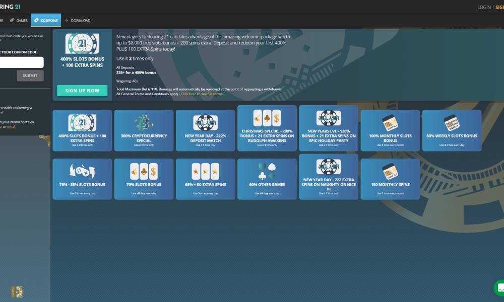The height and width of the screenshot is (302, 504).
Task: Click the 'New players to Roaring 21' banner description
Action: click(203, 43)
